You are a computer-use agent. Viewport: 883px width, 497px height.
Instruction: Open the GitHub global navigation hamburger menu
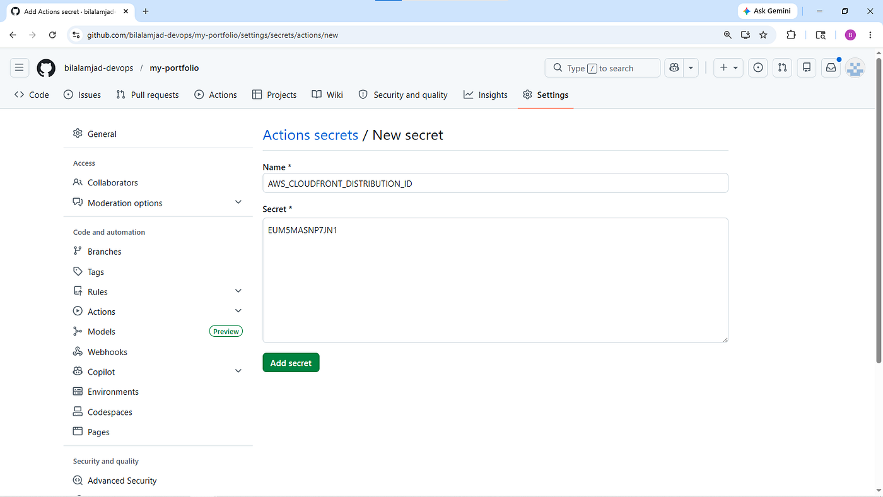(19, 68)
